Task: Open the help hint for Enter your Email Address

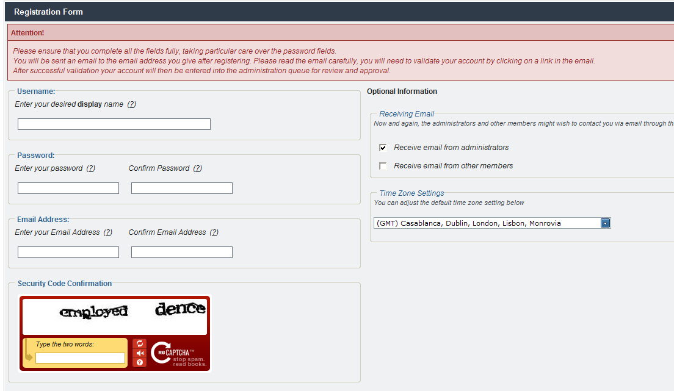Action: pos(108,232)
